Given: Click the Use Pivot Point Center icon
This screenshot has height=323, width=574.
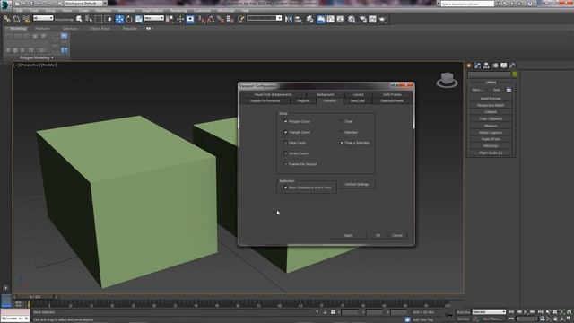Looking at the screenshot, I should tap(170, 19).
